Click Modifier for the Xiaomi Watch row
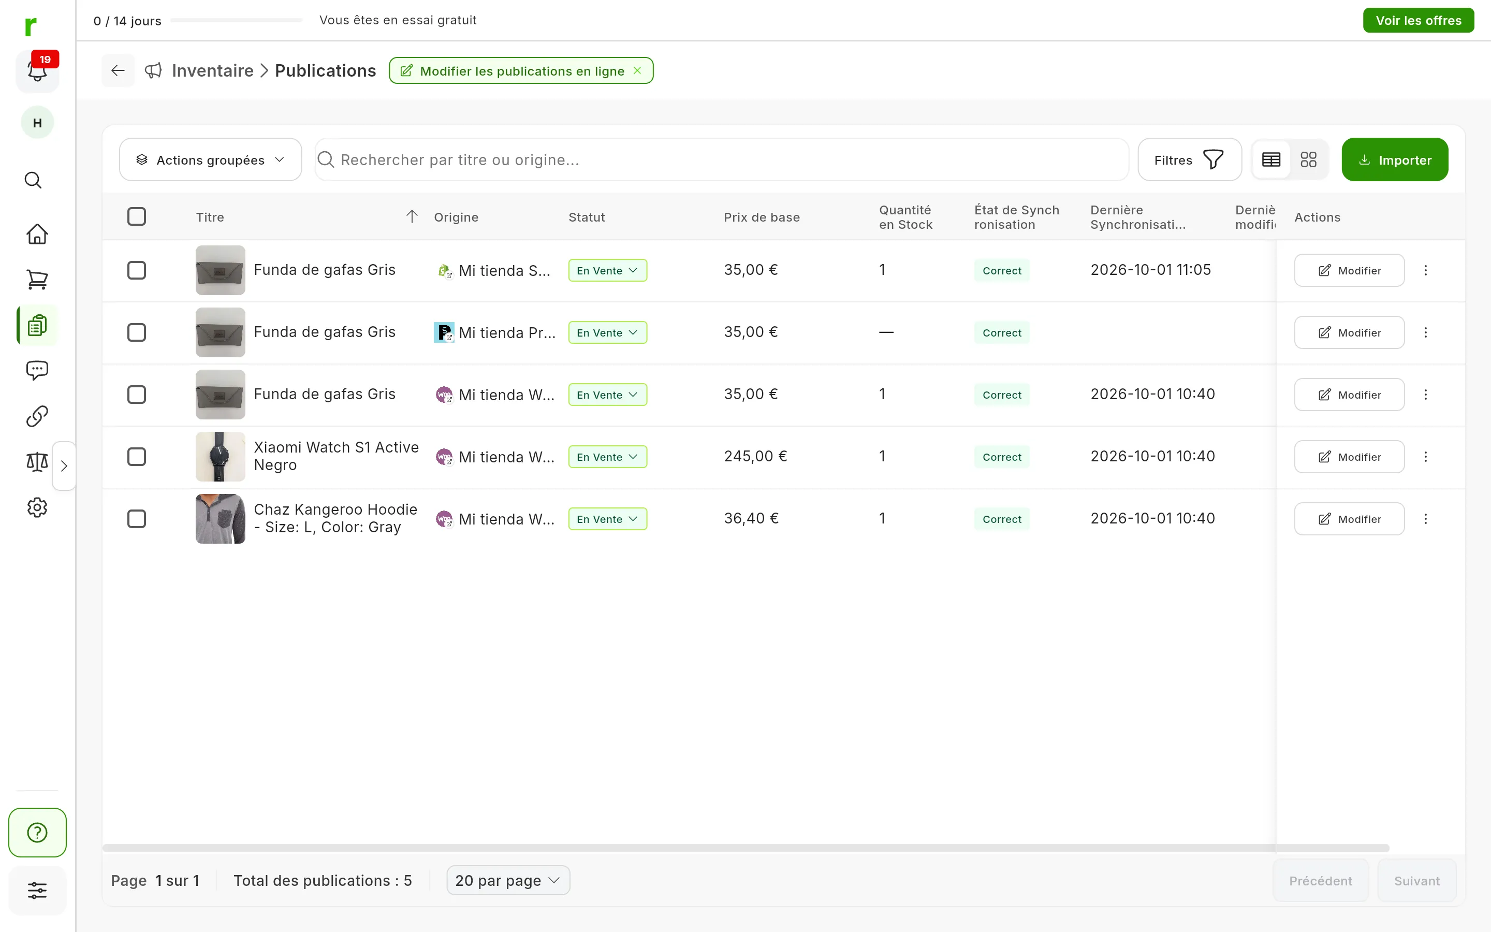Screen dimensions: 1491x932 [1349, 457]
